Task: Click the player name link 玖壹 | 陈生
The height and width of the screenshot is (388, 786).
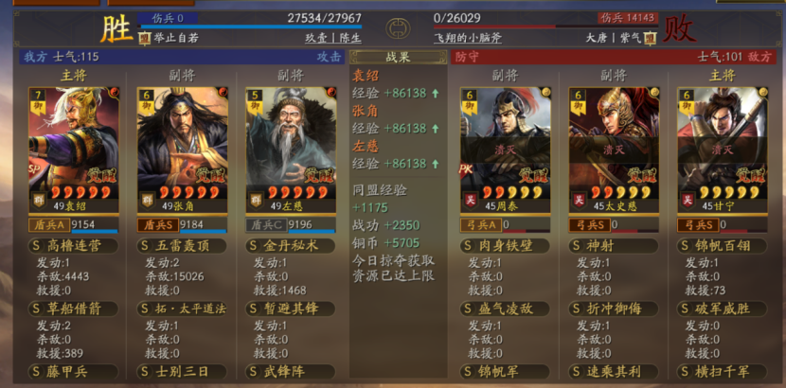Action: 333,38
